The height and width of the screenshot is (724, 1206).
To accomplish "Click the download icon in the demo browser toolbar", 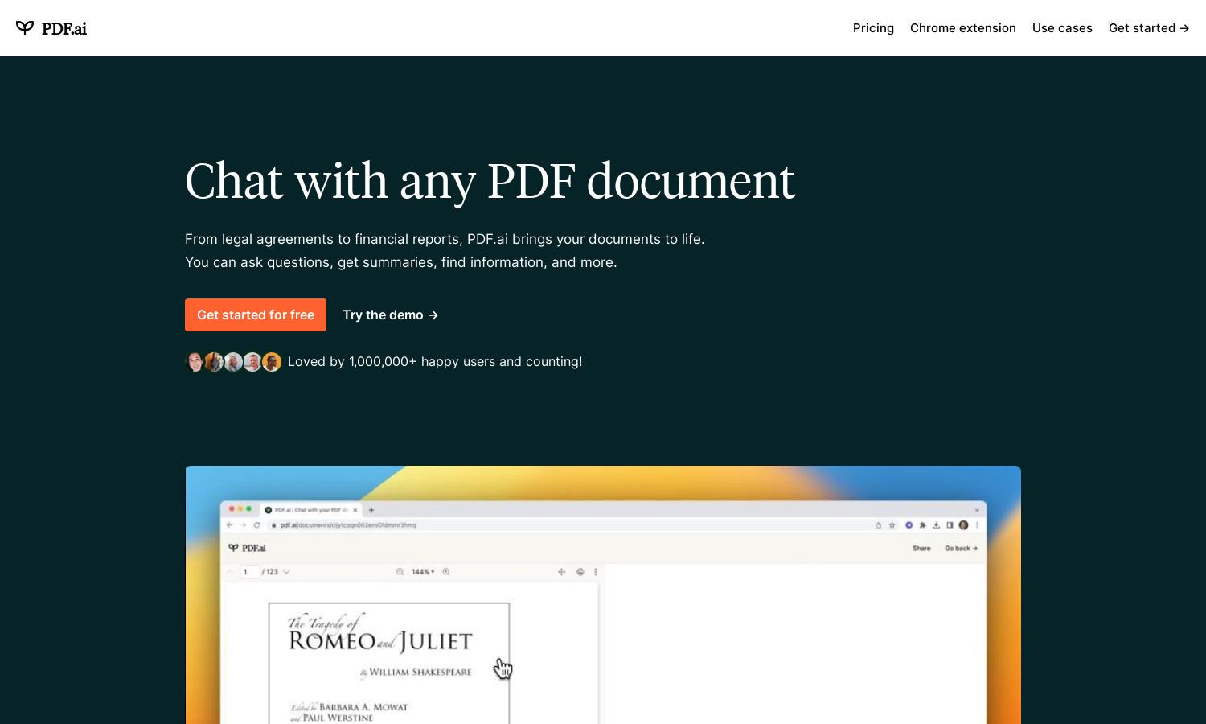I will (x=936, y=525).
